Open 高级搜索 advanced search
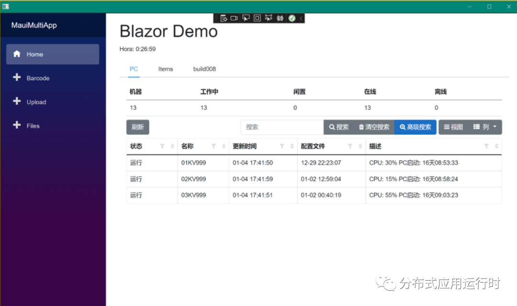This screenshot has width=517, height=306. [416, 127]
